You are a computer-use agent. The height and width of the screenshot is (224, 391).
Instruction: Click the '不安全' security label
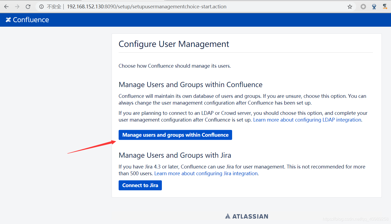click(54, 7)
